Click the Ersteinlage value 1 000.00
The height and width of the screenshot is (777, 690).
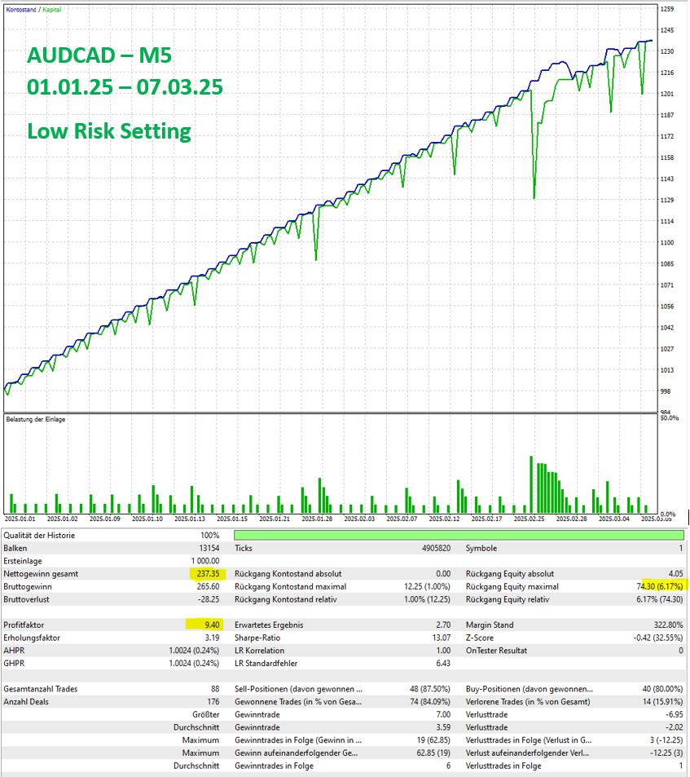click(205, 561)
